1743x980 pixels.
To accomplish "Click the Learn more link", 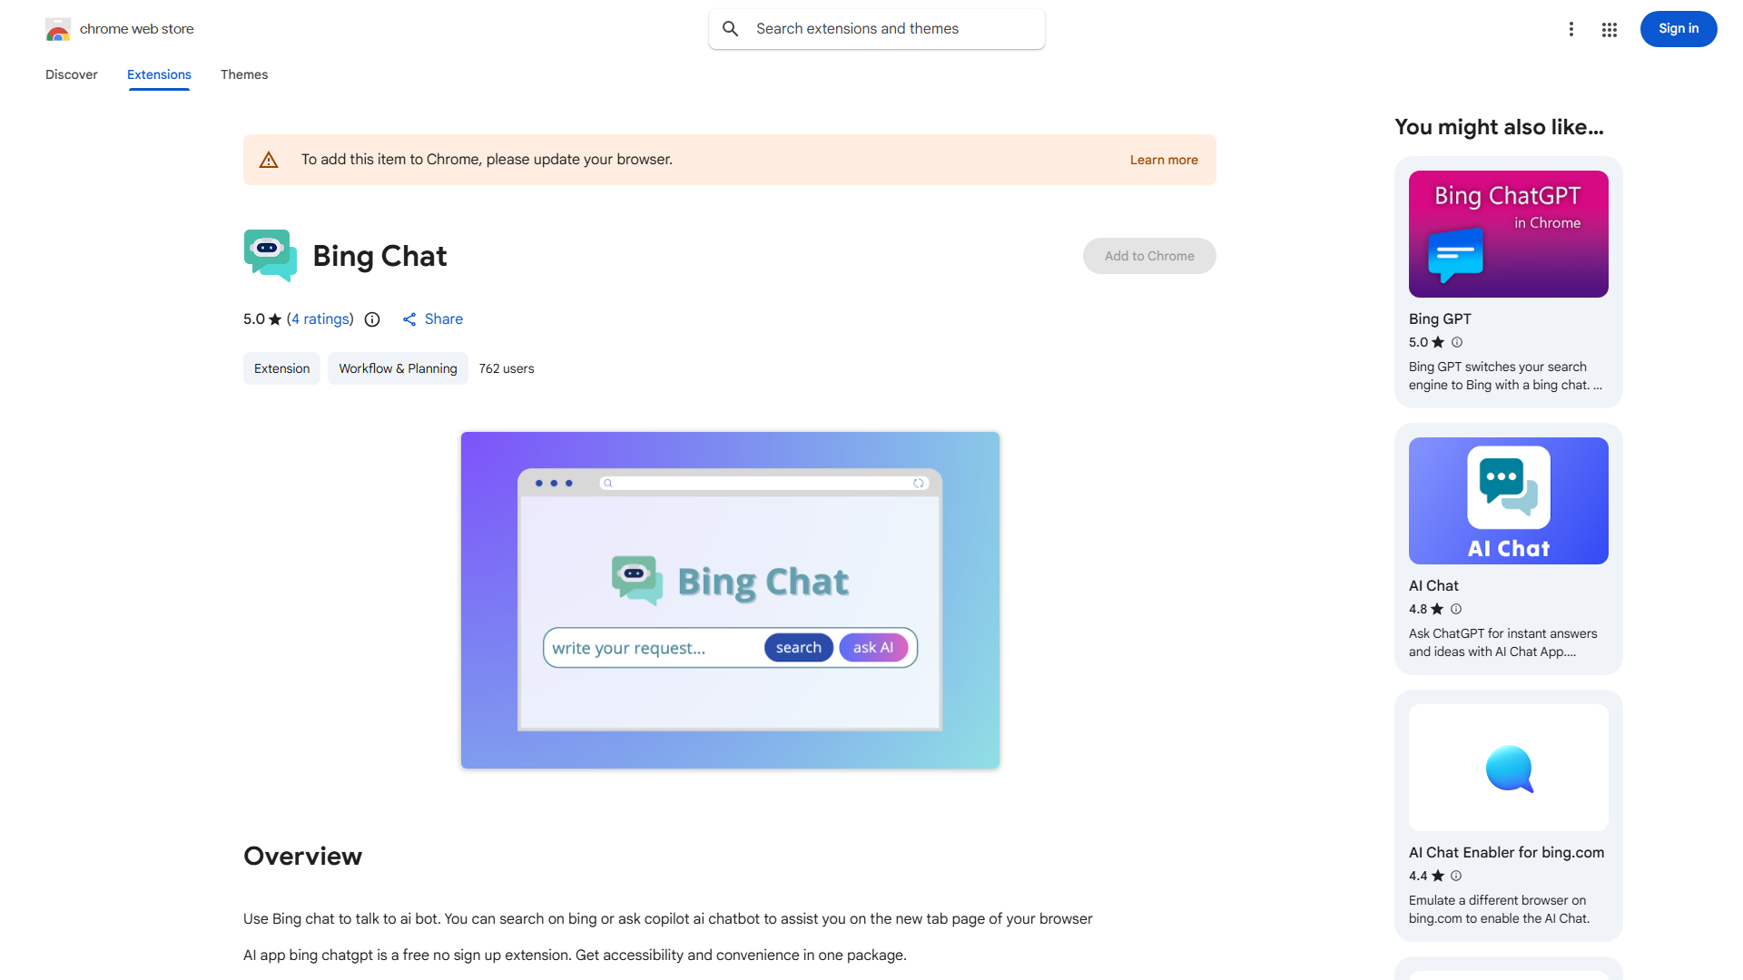I will coord(1164,160).
